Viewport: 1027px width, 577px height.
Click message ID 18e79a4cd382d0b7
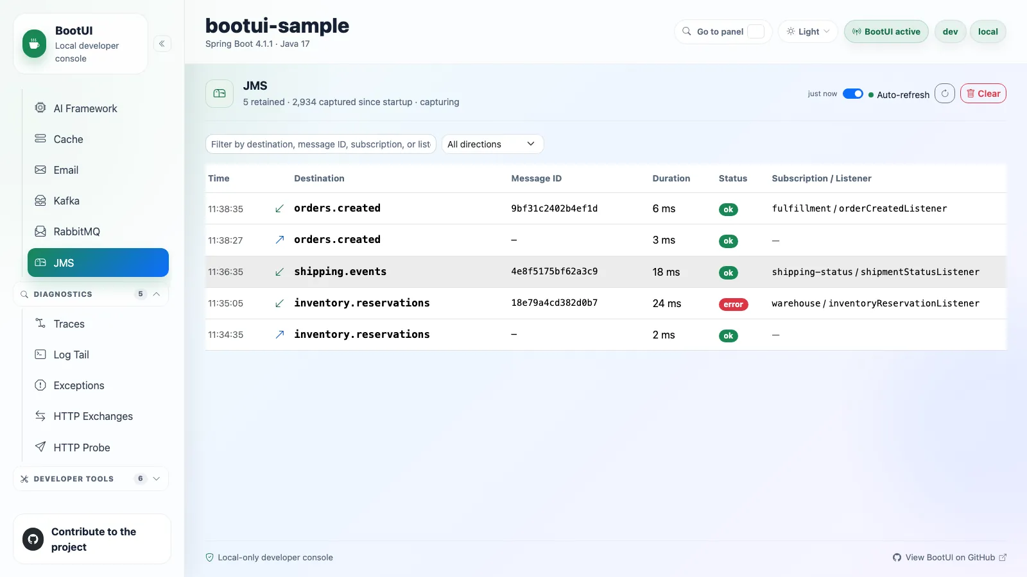(x=555, y=303)
